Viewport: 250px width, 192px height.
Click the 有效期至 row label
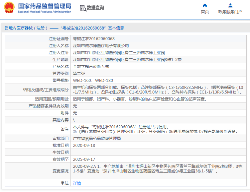pyautogui.click(x=61, y=160)
